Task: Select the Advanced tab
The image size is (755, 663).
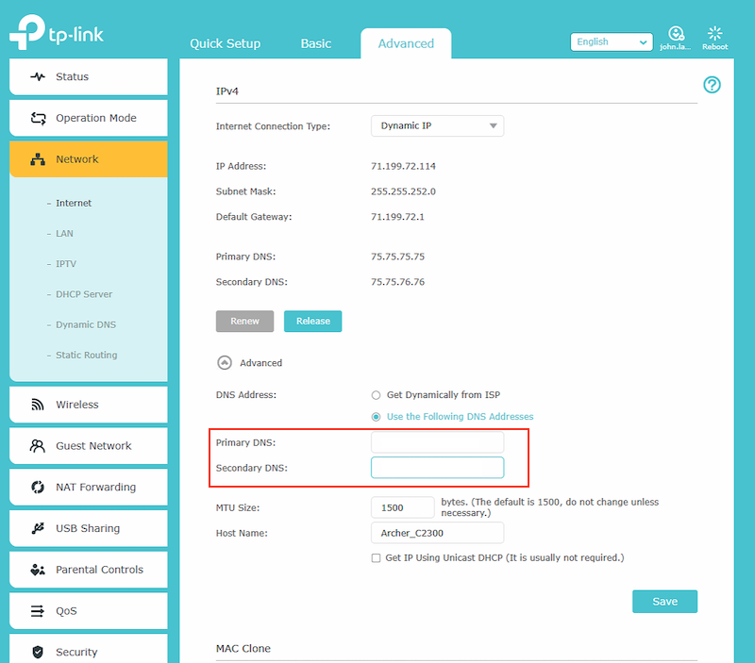Action: click(x=406, y=43)
